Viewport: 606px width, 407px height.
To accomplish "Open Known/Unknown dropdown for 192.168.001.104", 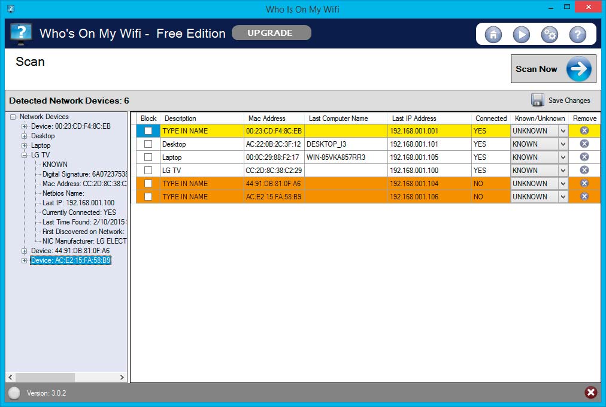I will tap(563, 183).
